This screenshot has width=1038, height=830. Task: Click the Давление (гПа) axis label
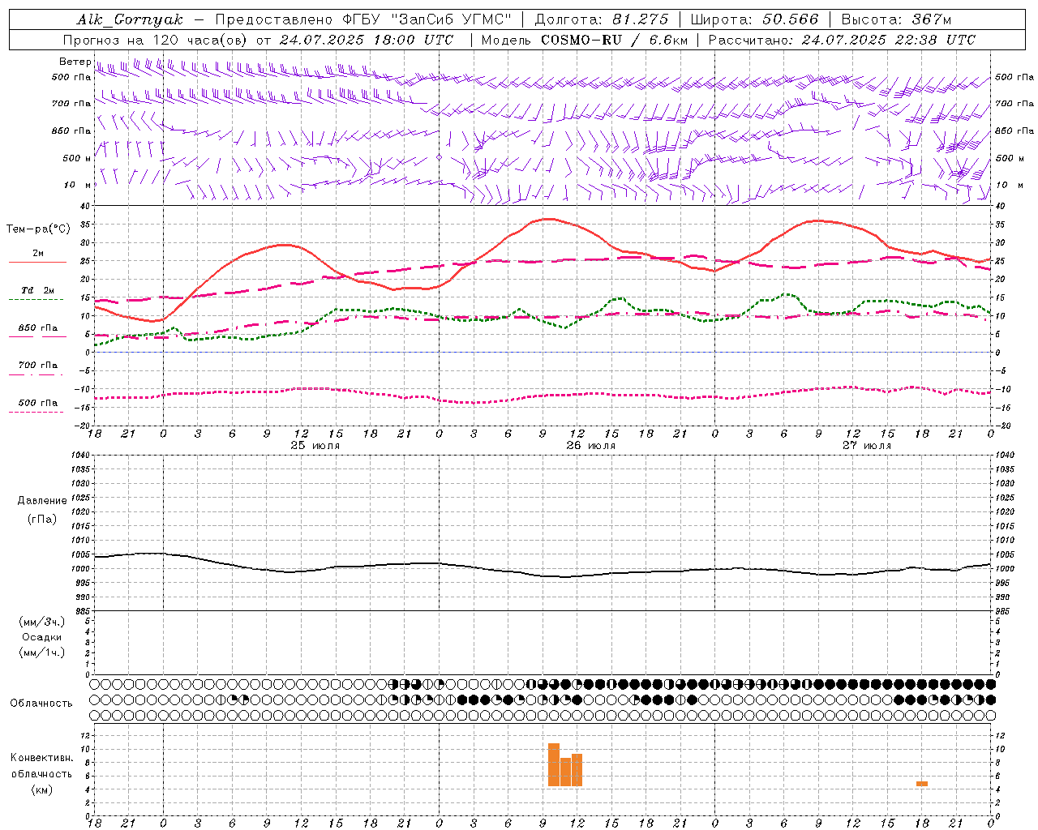pyautogui.click(x=41, y=510)
